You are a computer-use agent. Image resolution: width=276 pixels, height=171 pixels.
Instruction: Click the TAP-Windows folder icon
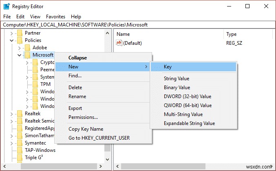pyautogui.click(x=20, y=150)
